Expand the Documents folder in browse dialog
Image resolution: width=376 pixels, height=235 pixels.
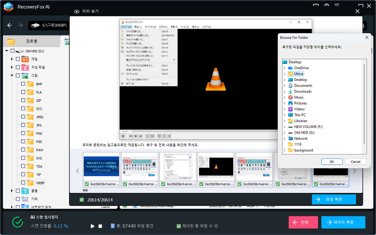[285, 86]
